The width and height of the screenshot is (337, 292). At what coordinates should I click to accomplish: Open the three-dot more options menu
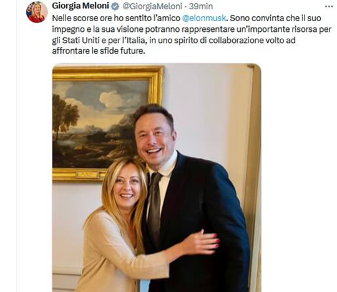coord(329,6)
